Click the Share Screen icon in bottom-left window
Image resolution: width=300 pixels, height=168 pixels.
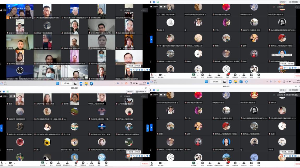click(42, 163)
